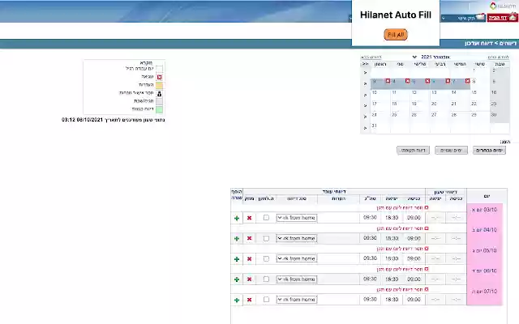Click the home icon in red tab
The image size is (519, 324).
513,16
